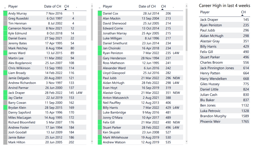257x147 pixels.
Task: Click the green square next to Daniel Cox
Action: click(x=100, y=14)
